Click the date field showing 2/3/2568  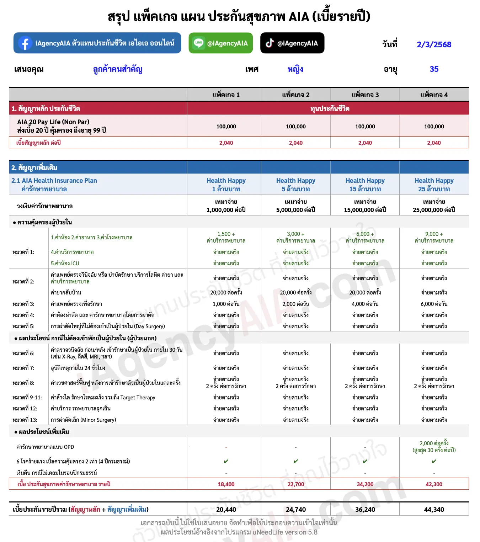coord(433,44)
